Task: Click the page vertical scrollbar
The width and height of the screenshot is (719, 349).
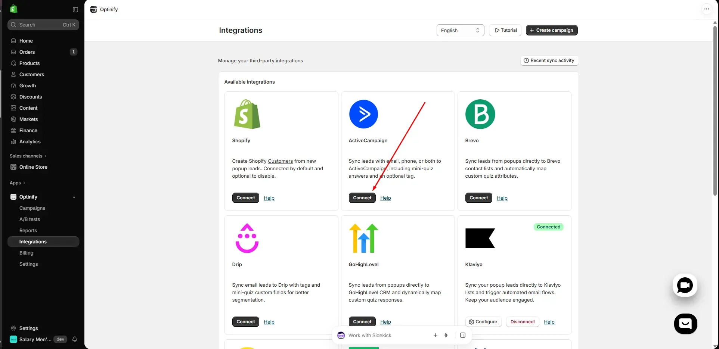Action: coord(715,110)
